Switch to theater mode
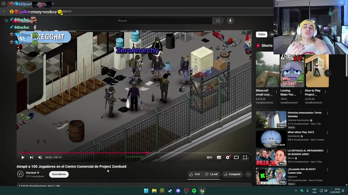Screen dimensions: 348x195 coord(236,157)
